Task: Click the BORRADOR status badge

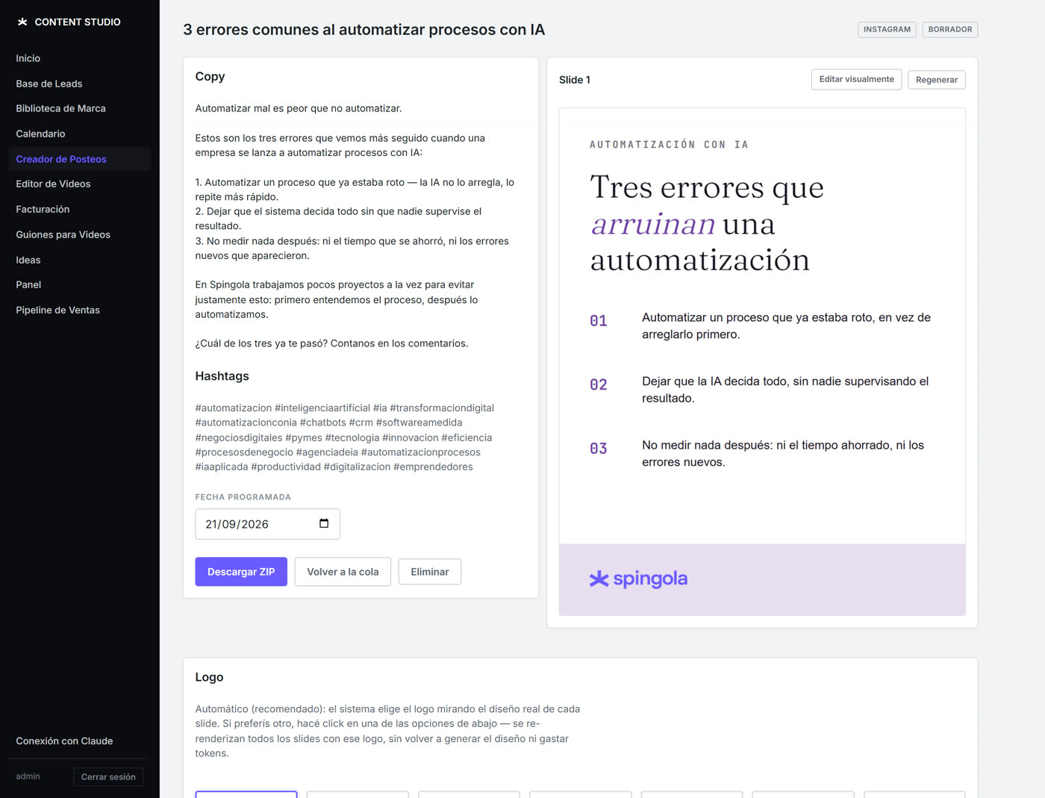Action: tap(950, 30)
